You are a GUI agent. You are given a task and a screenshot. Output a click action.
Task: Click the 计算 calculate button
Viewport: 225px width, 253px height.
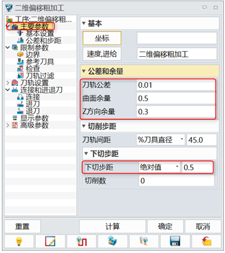pos(112,226)
